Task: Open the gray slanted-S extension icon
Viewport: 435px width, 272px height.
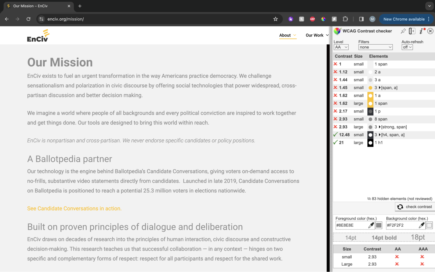Action: coord(334,19)
